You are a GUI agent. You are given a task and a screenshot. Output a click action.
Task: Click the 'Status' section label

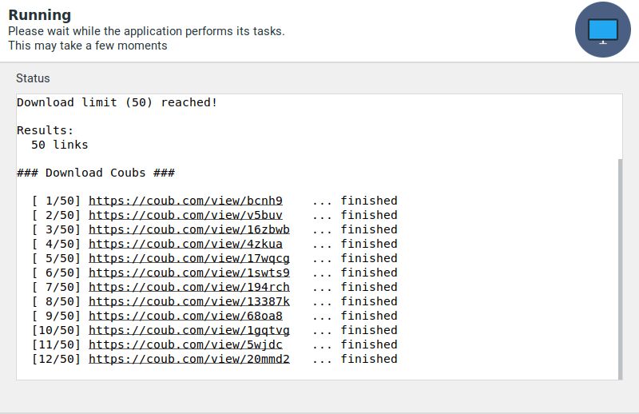[x=33, y=78]
